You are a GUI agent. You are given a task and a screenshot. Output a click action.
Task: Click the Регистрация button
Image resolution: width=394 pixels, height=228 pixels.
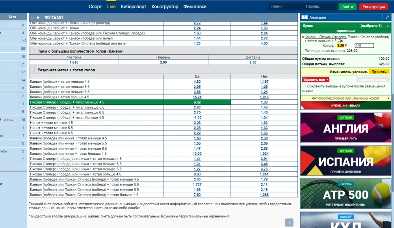(x=374, y=7)
